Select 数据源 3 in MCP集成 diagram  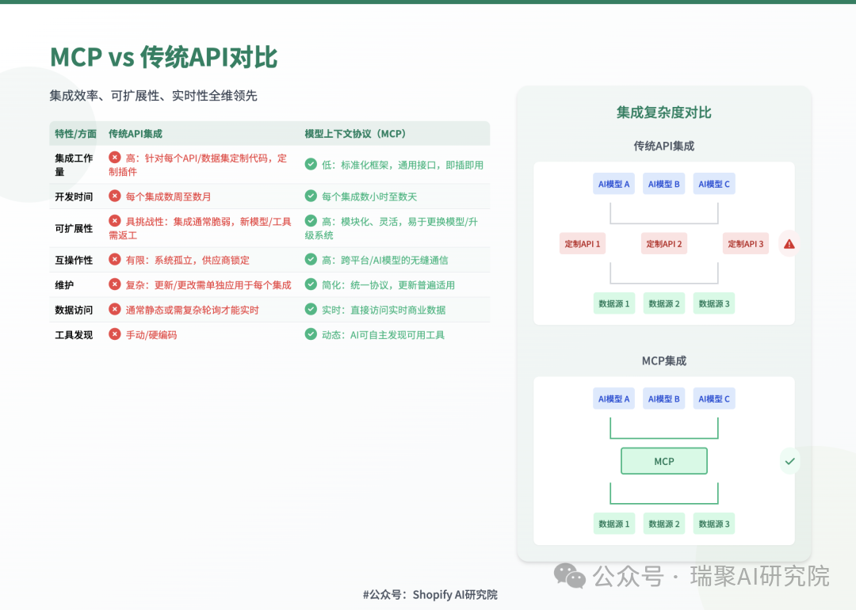(x=714, y=524)
